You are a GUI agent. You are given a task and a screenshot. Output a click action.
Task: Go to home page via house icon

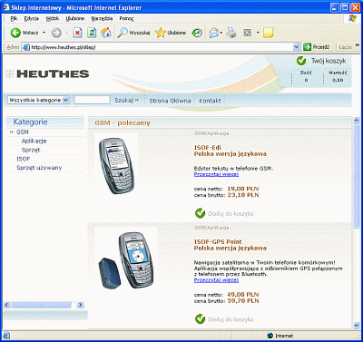[106, 33]
